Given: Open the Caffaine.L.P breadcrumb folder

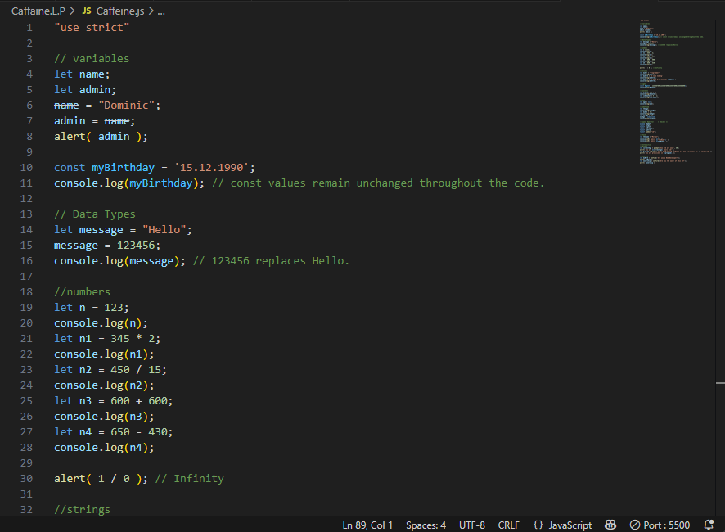Looking at the screenshot, I should point(38,11).
